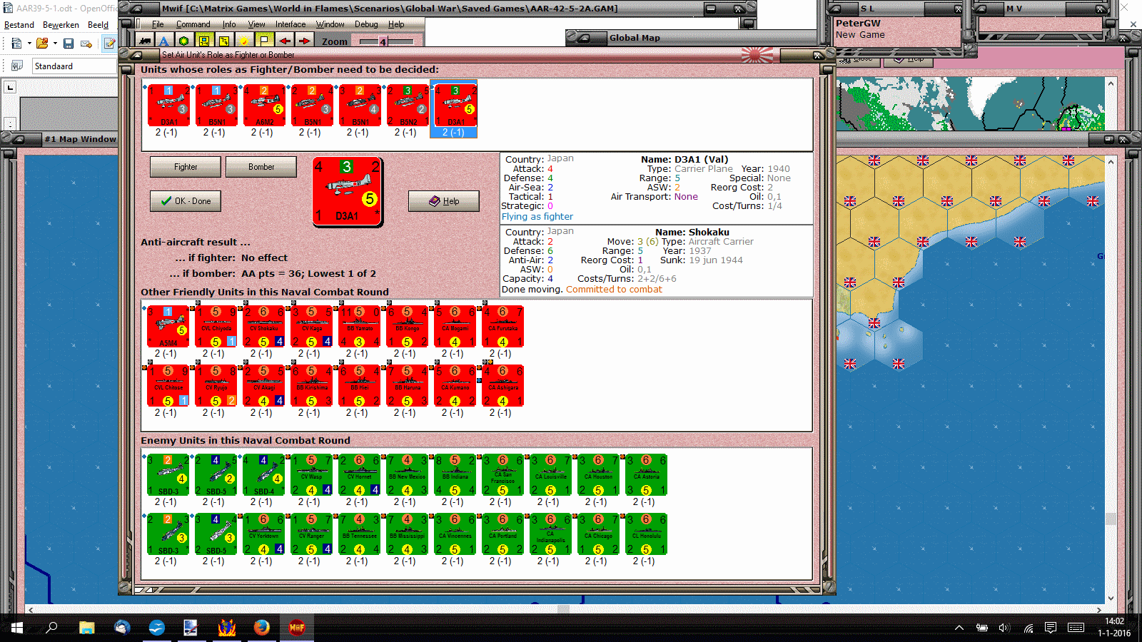This screenshot has height=642, width=1142.
Task: Select the A5M4 friendly air unit counter
Action: (x=168, y=327)
